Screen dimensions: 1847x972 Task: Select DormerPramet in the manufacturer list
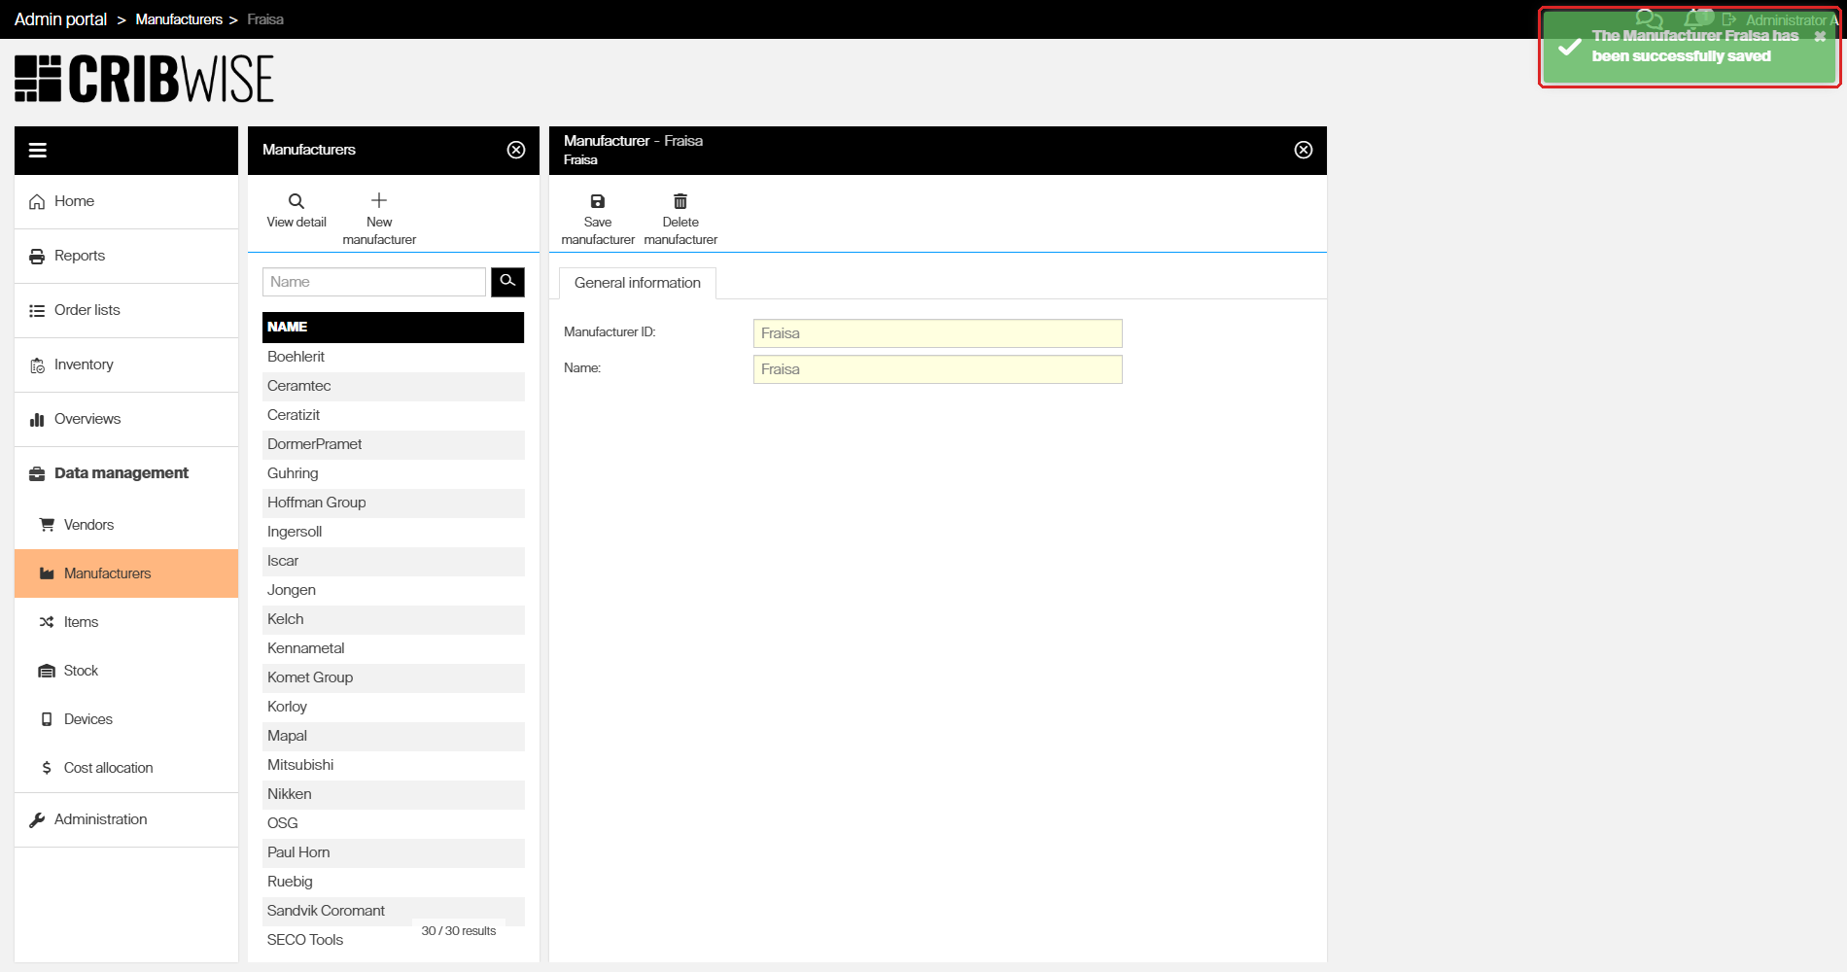point(393,445)
